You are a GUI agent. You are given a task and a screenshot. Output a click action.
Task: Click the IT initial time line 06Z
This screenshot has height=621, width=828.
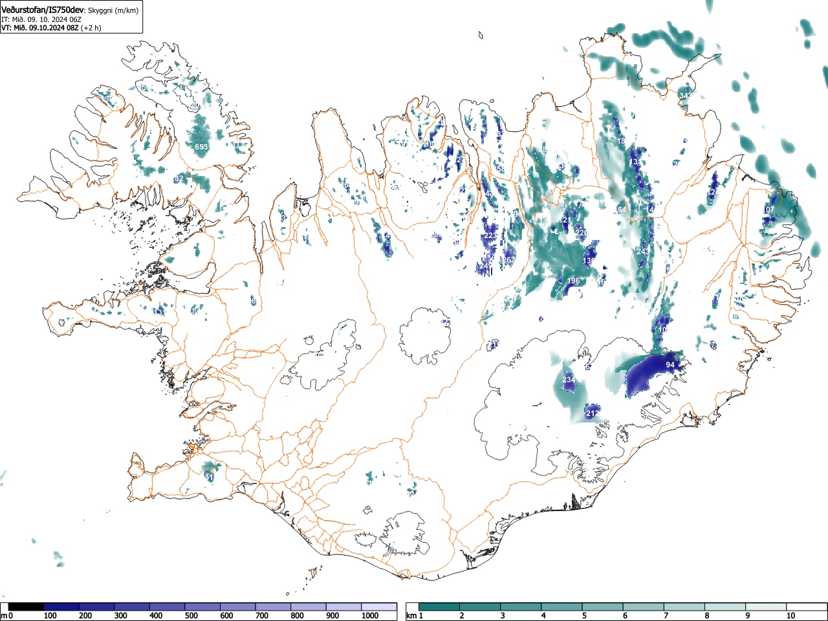click(41, 19)
